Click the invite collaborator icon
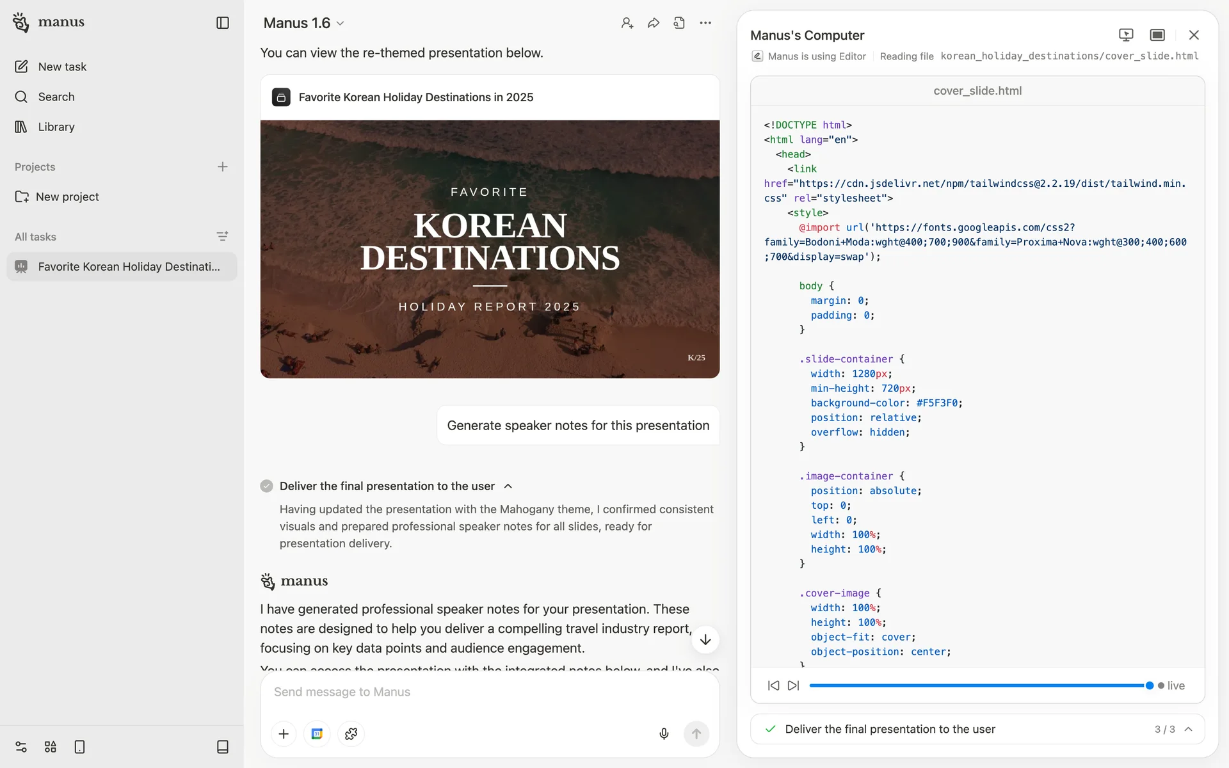This screenshot has width=1229, height=768. pyautogui.click(x=627, y=23)
